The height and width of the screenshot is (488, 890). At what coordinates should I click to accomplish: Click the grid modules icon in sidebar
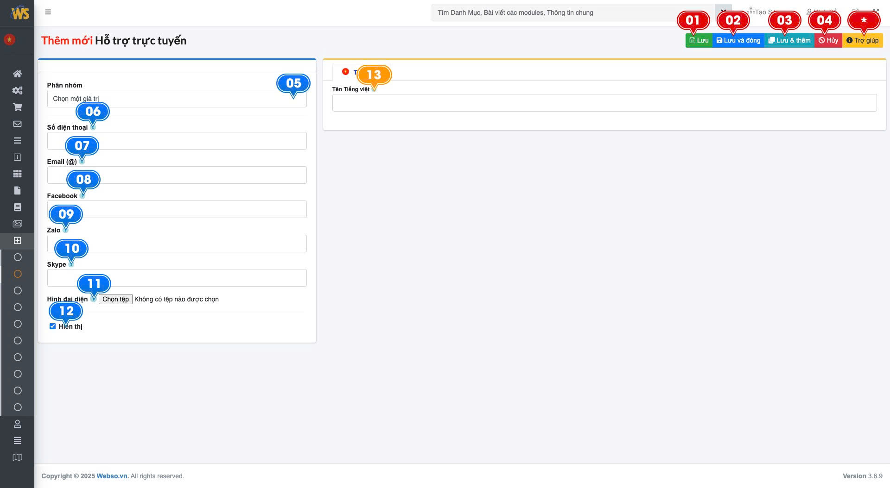pos(17,174)
